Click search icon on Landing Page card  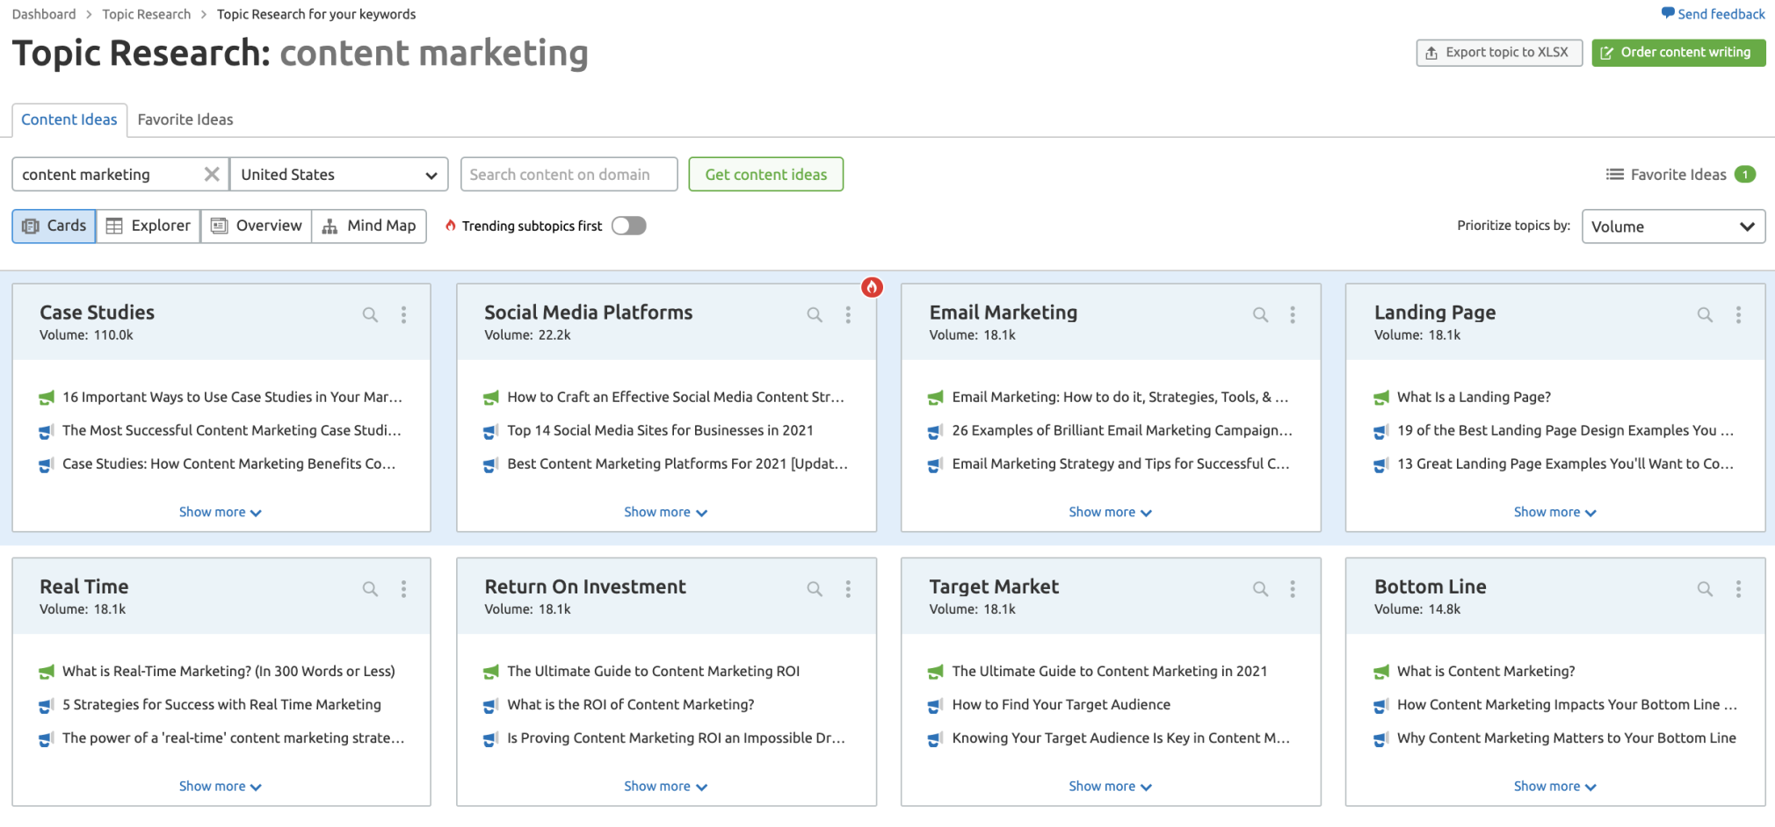point(1705,314)
